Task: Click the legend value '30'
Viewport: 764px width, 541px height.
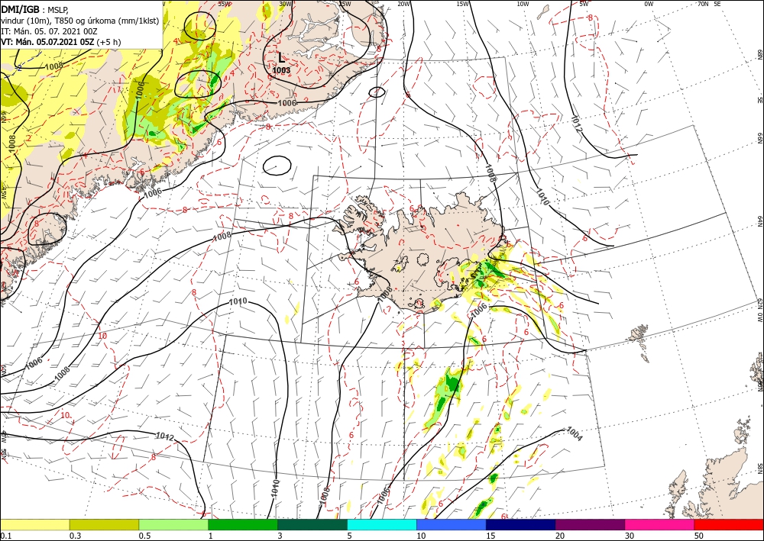Action: (x=630, y=536)
